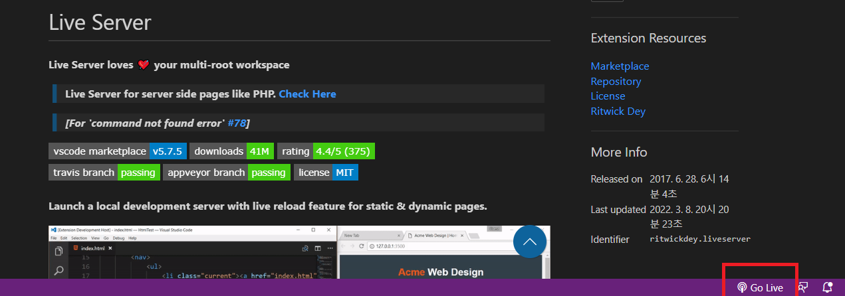
Task: Click the 'Live Server loves your multi-root workspace' text
Action: pos(169,65)
